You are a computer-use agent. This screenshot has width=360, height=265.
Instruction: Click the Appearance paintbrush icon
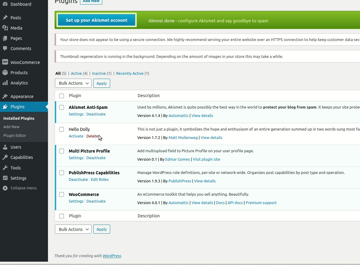point(5,96)
